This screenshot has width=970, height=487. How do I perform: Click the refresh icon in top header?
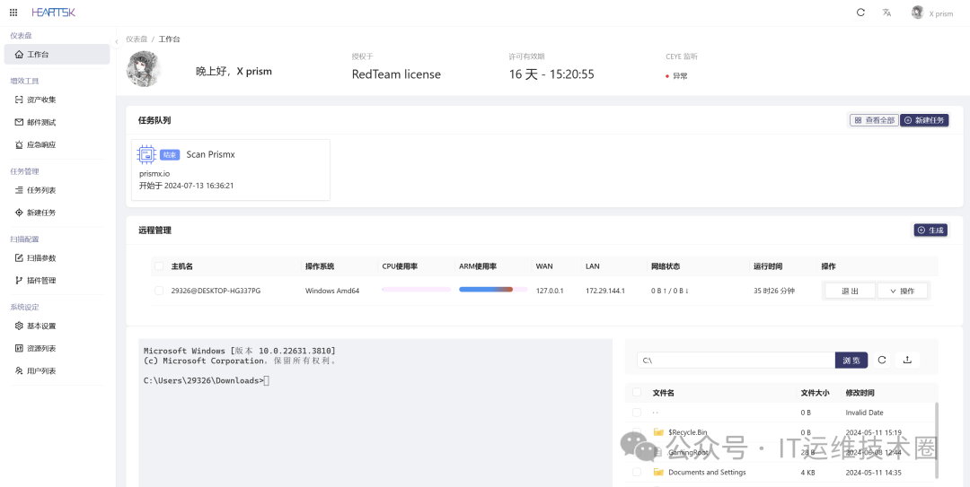860,13
